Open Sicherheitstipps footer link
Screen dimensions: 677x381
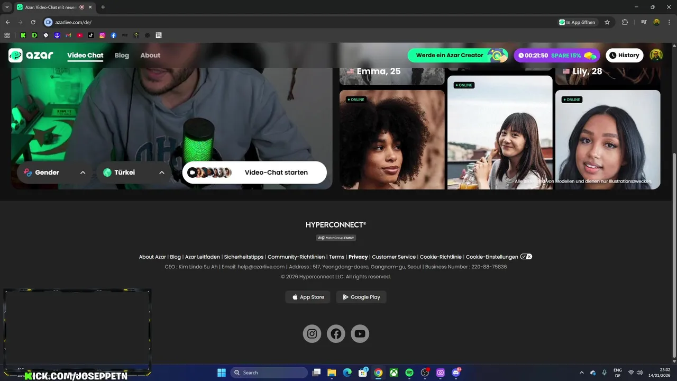pos(243,257)
